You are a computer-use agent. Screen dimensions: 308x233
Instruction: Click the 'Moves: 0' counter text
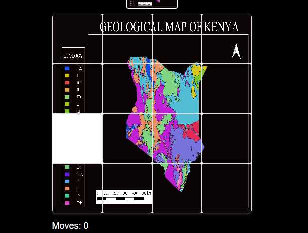70,226
